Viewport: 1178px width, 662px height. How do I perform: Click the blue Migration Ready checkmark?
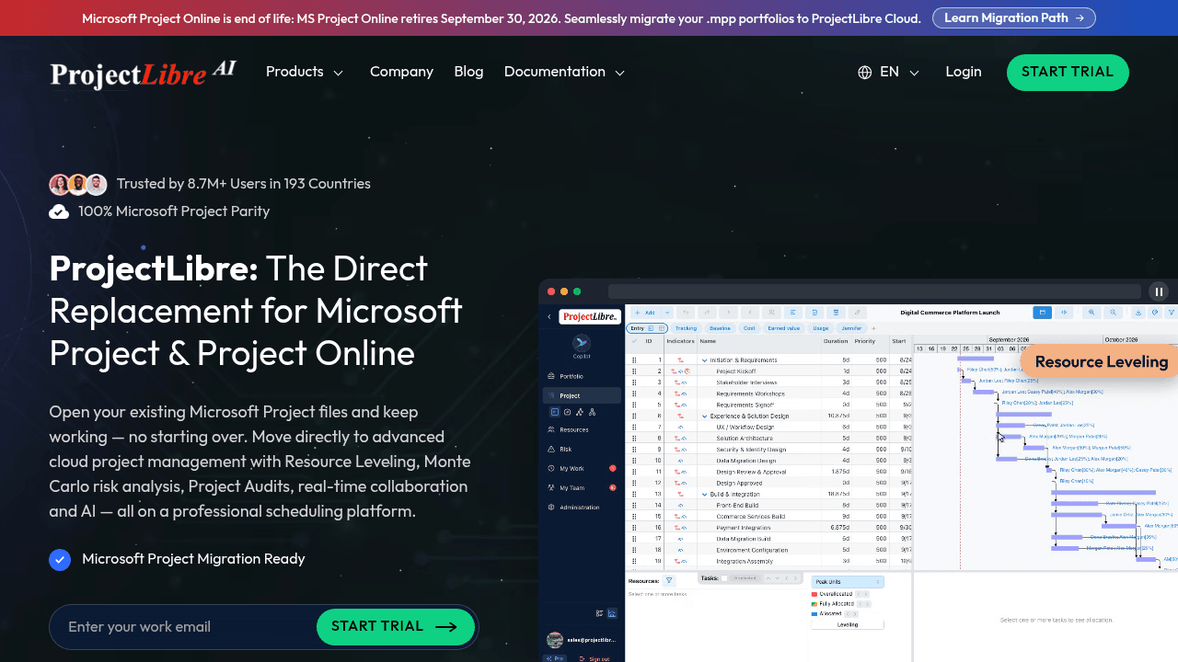pos(60,559)
